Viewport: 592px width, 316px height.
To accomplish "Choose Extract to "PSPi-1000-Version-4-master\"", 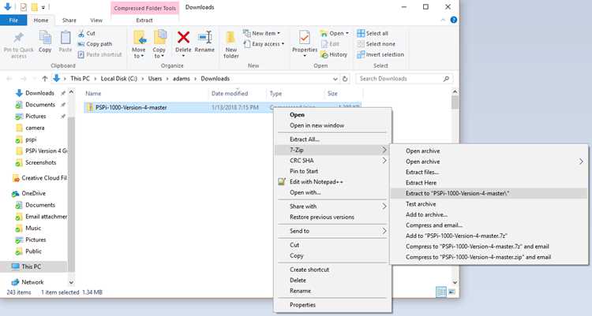I will [x=489, y=193].
